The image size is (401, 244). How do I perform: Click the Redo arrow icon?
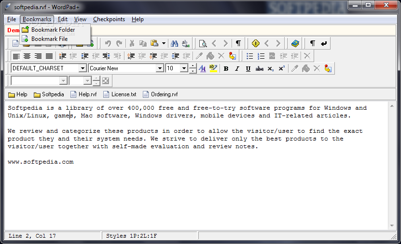(119, 44)
